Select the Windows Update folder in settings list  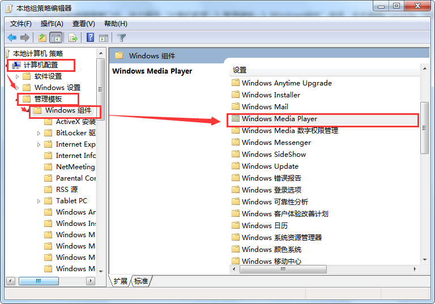coord(270,166)
